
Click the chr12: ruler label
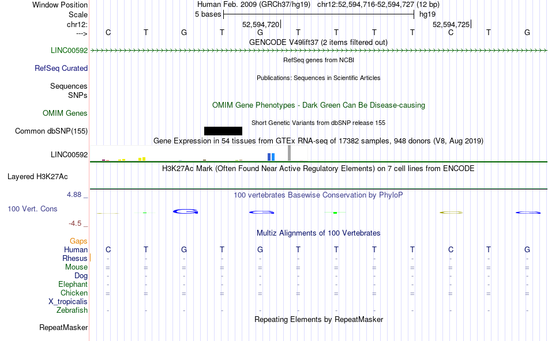coord(77,24)
